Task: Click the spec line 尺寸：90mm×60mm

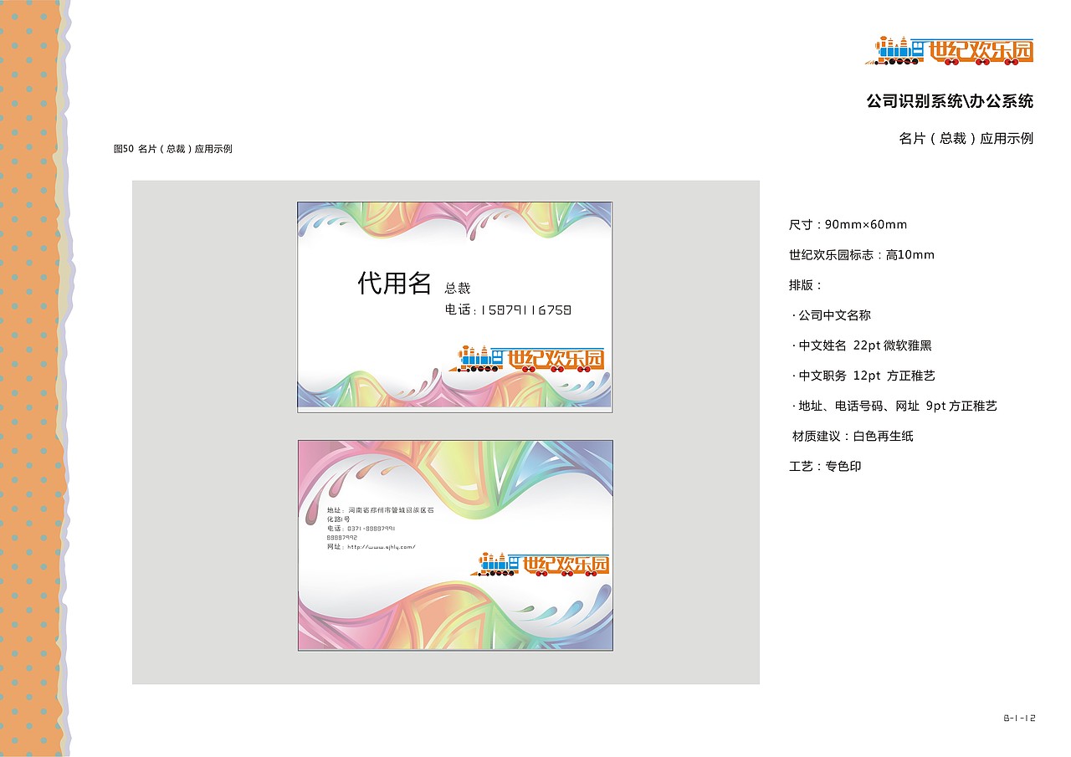Action: [848, 224]
